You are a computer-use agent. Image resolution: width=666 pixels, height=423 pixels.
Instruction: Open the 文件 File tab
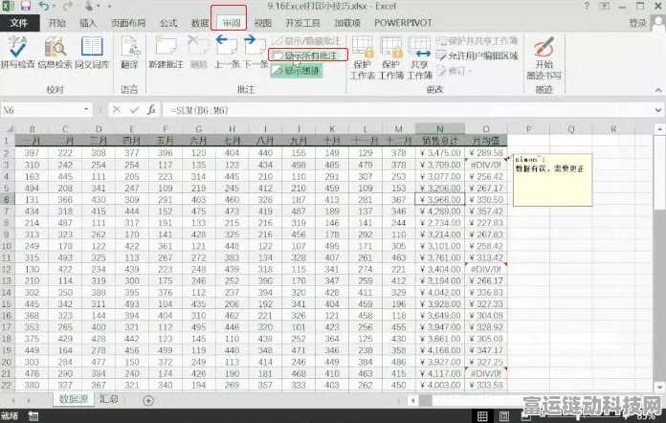click(x=19, y=23)
